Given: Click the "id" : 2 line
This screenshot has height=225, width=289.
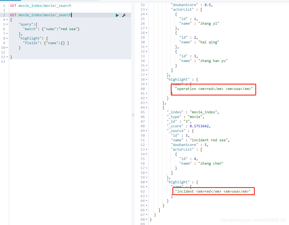Looking at the screenshot, I should [188, 38].
